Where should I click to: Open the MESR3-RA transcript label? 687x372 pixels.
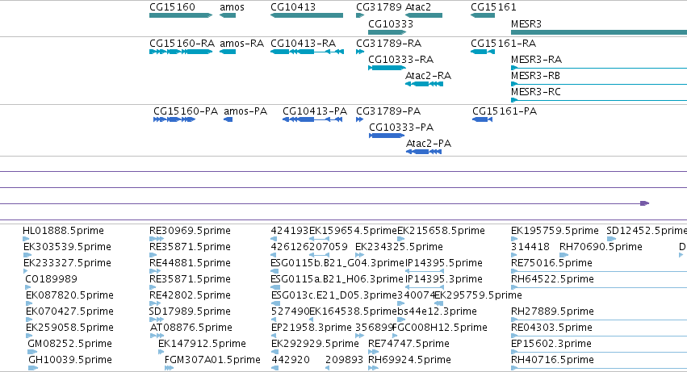click(x=536, y=60)
